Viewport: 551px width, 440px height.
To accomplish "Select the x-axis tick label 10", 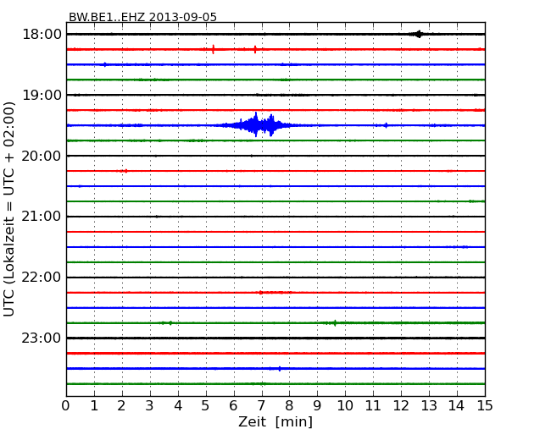I will pos(345,405).
